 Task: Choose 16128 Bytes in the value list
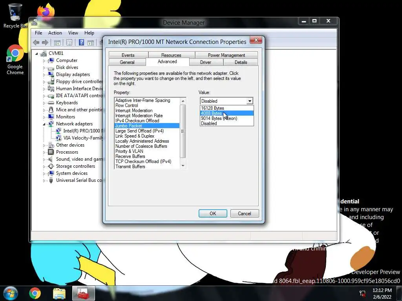click(x=227, y=108)
